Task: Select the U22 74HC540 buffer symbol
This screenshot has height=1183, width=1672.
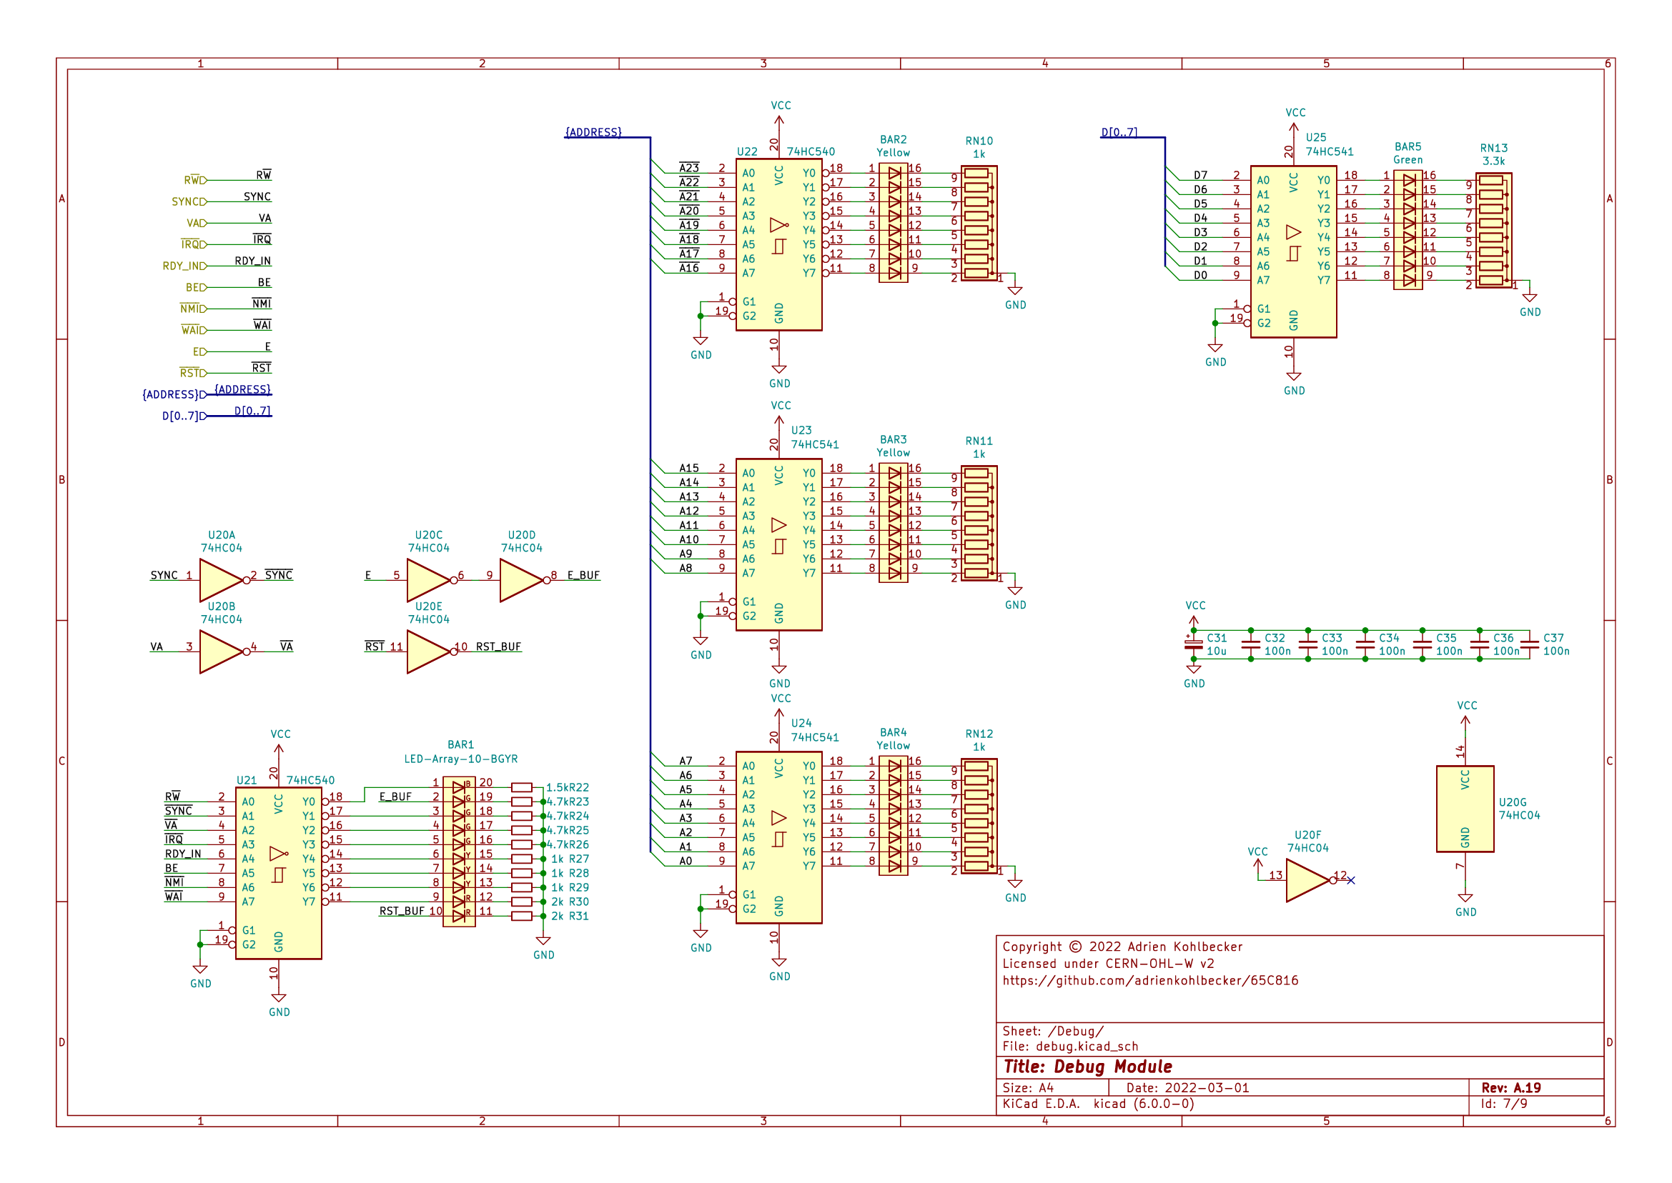Action: (778, 244)
